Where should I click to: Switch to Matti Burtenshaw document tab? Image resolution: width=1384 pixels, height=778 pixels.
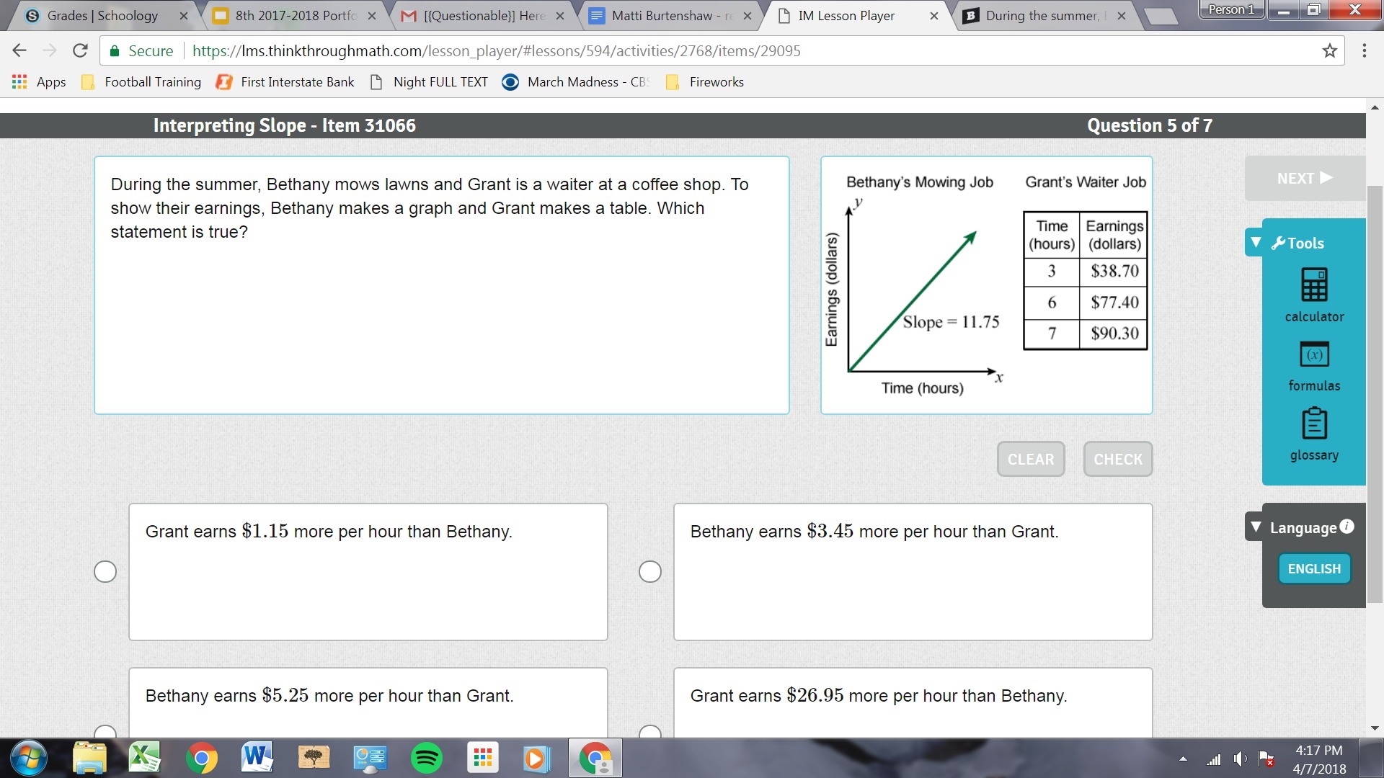(x=662, y=15)
